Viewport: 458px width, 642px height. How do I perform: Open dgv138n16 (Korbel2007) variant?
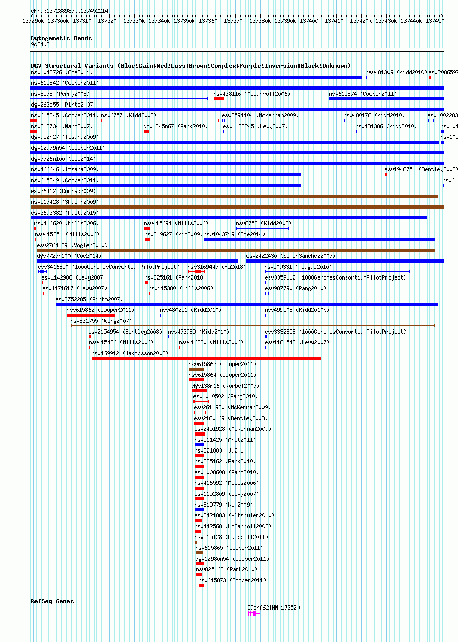click(x=225, y=386)
